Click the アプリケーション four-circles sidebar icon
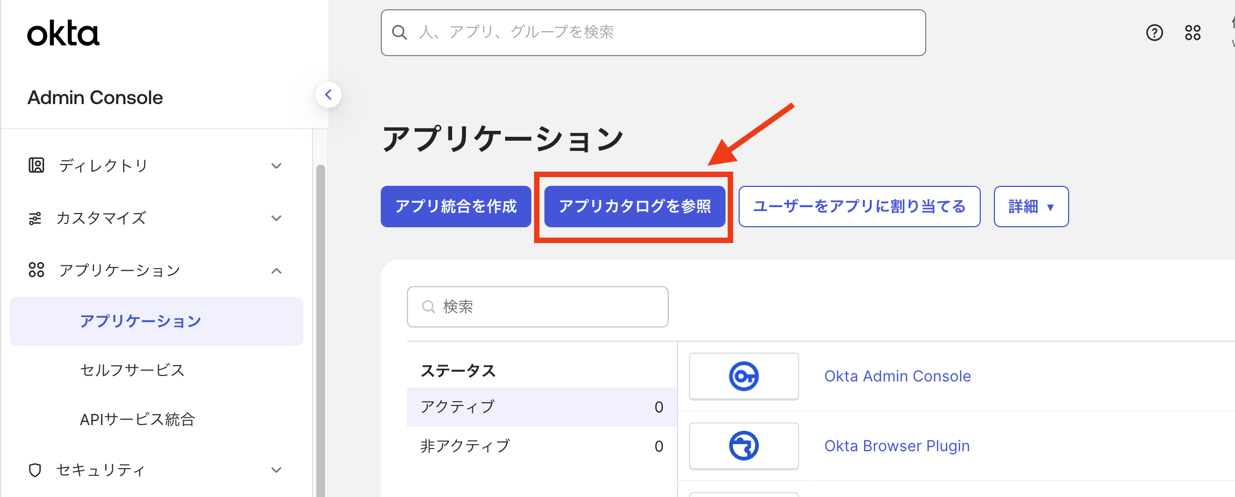 tap(36, 270)
